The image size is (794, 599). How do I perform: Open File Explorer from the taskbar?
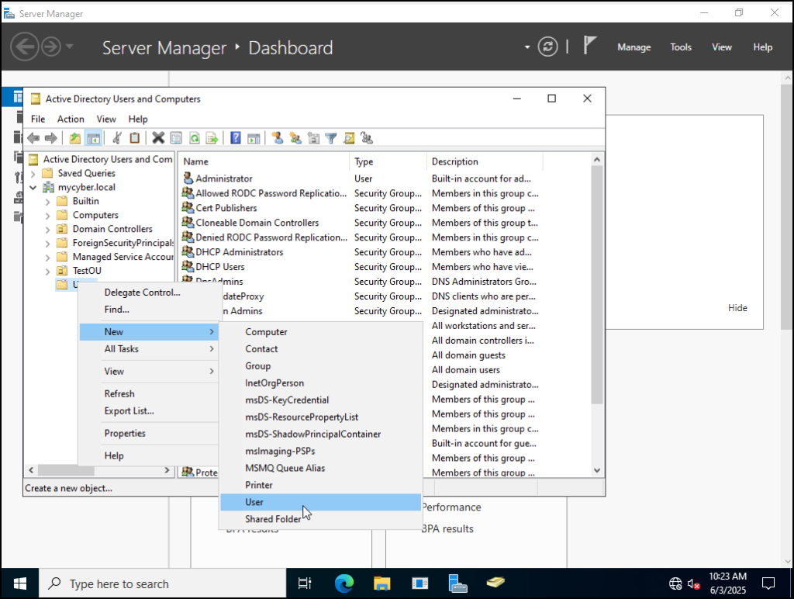click(x=381, y=583)
